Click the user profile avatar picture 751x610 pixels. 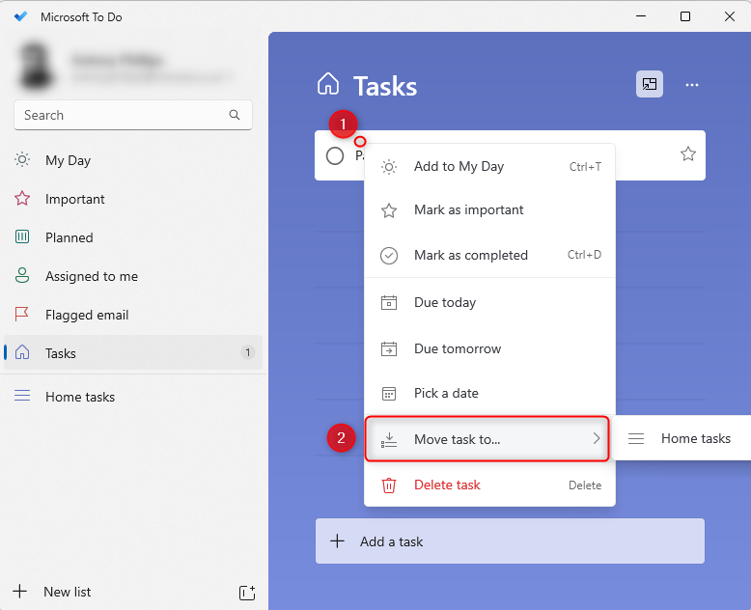36,66
